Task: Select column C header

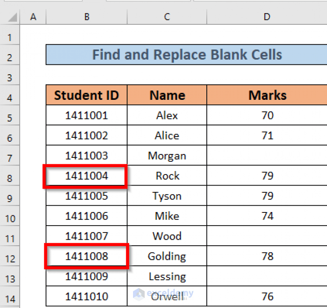Action: (x=167, y=17)
